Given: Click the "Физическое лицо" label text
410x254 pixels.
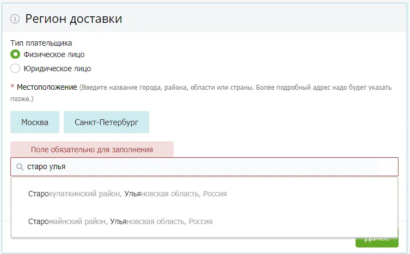Looking at the screenshot, I should 54,54.
